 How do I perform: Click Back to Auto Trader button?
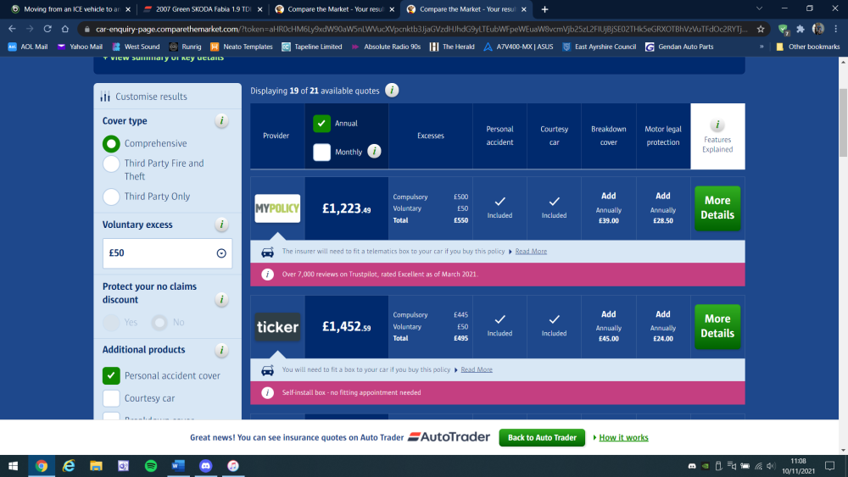[542, 437]
